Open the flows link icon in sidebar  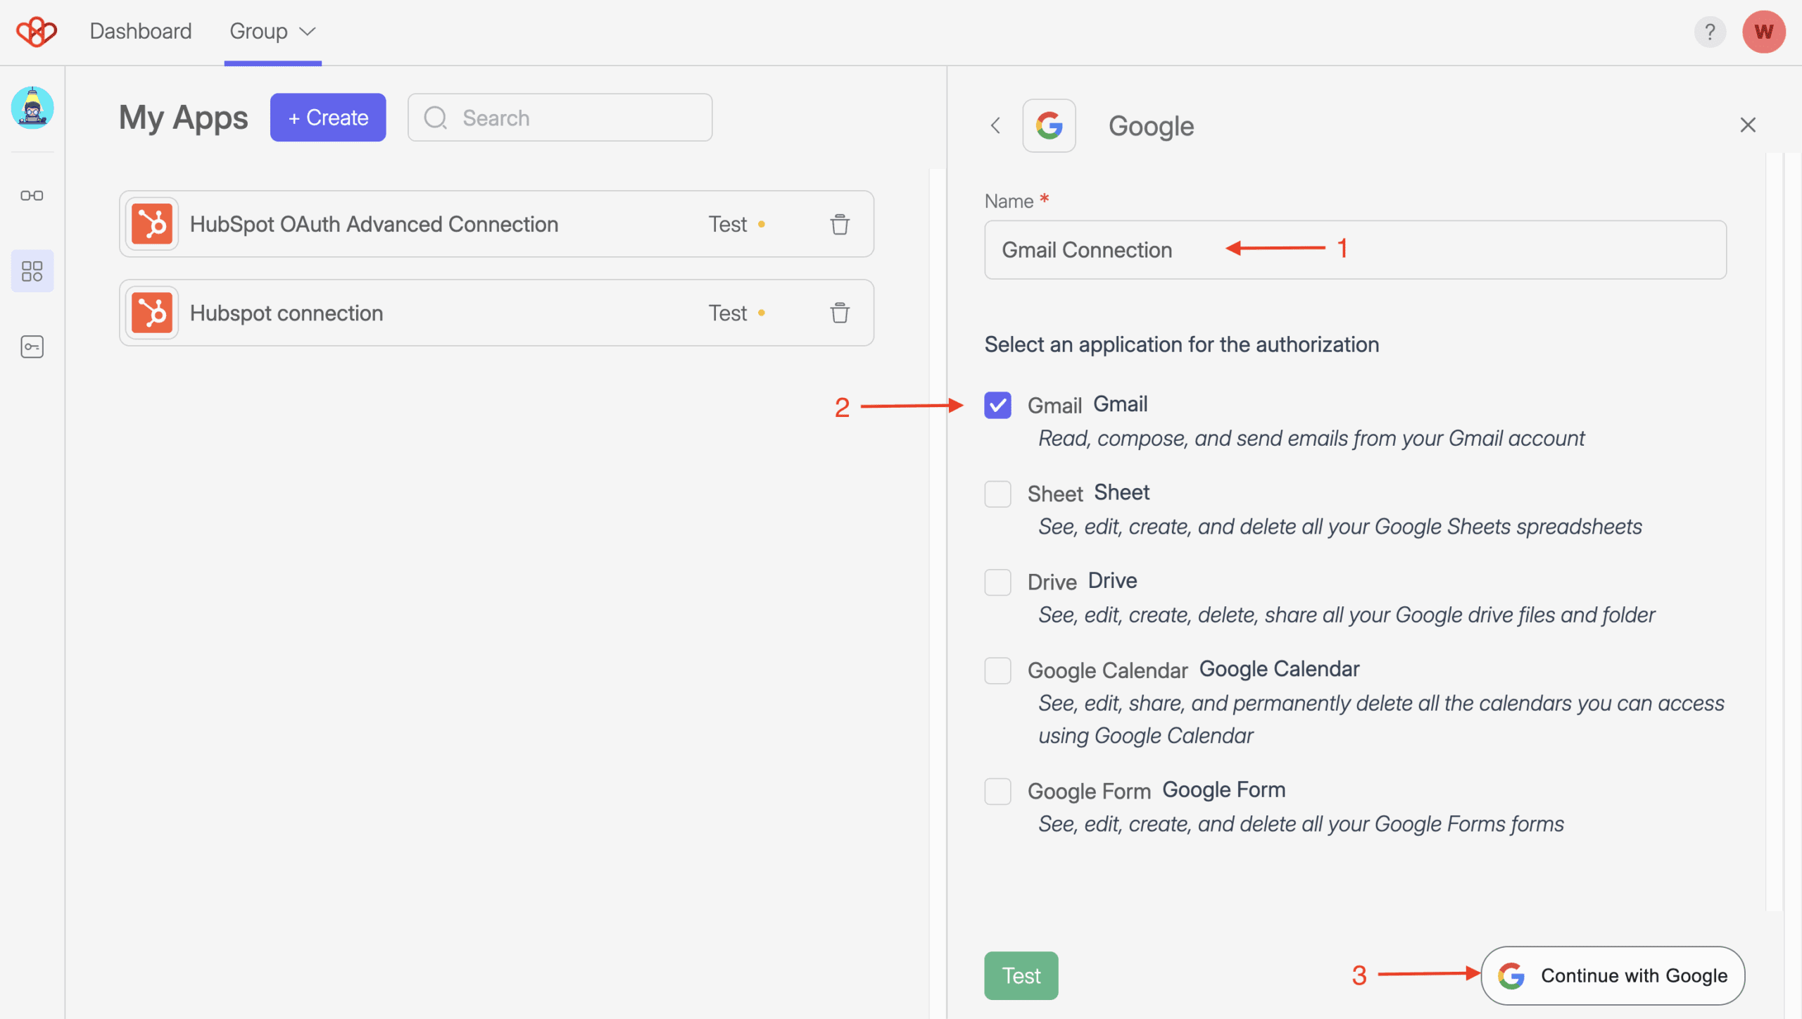[32, 195]
